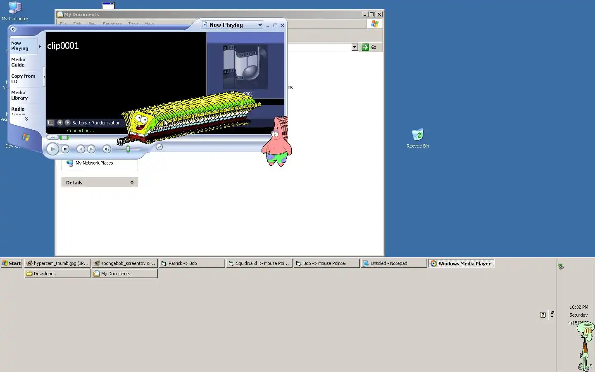Maximize the Windows Media Player window
This screenshot has width=595, height=372.
[275, 25]
